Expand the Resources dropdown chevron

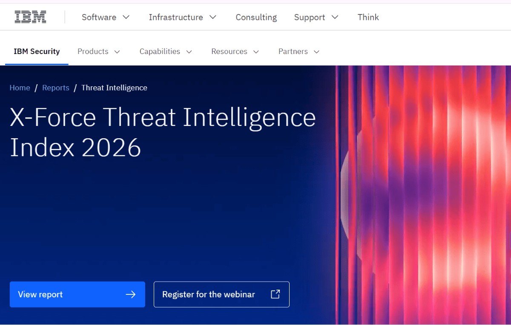pos(256,52)
